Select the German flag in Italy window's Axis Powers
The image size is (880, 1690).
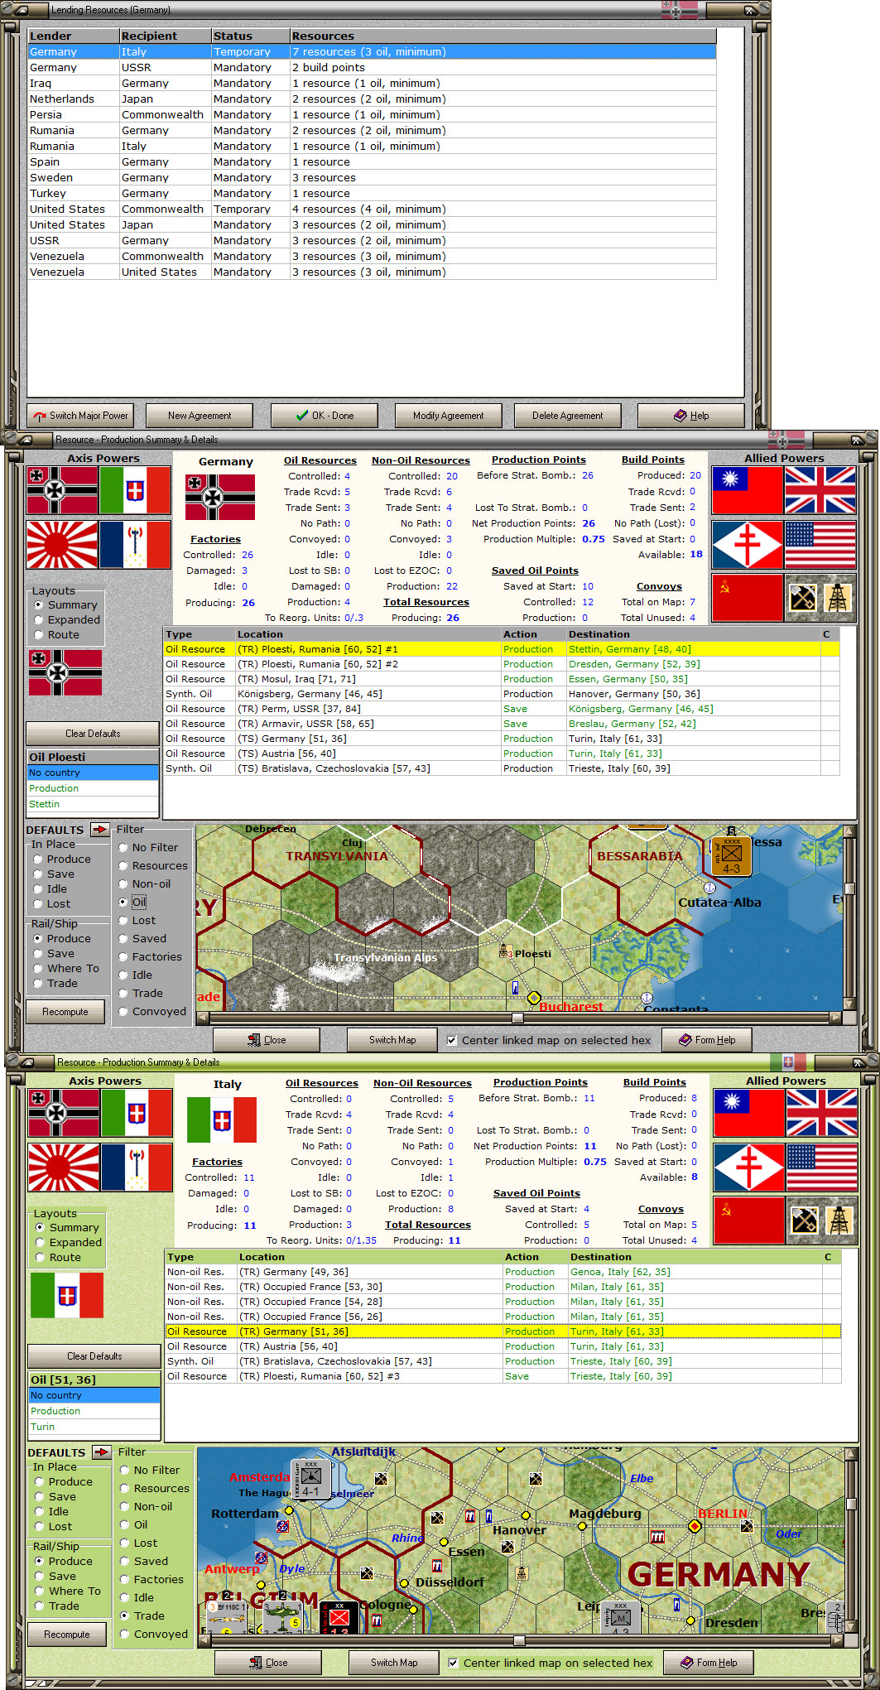tap(64, 1113)
